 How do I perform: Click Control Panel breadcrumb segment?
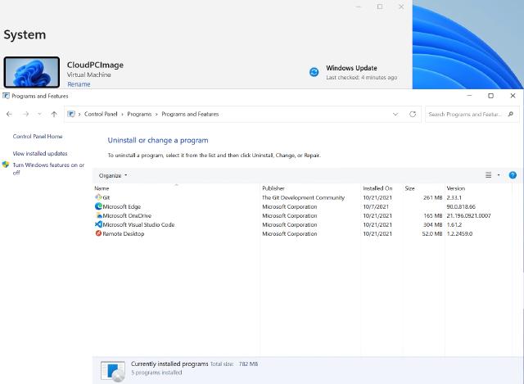[x=101, y=114]
